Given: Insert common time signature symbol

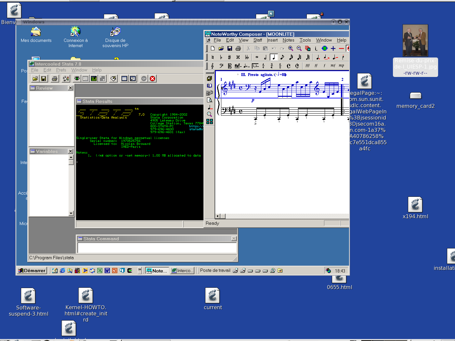Looking at the screenshot, I should 289,66.
